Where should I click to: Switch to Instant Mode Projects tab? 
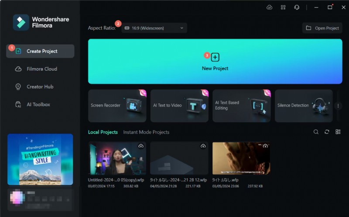click(146, 132)
